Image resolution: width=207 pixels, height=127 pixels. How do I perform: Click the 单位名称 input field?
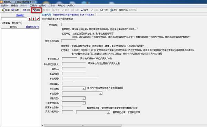[x=79, y=25]
